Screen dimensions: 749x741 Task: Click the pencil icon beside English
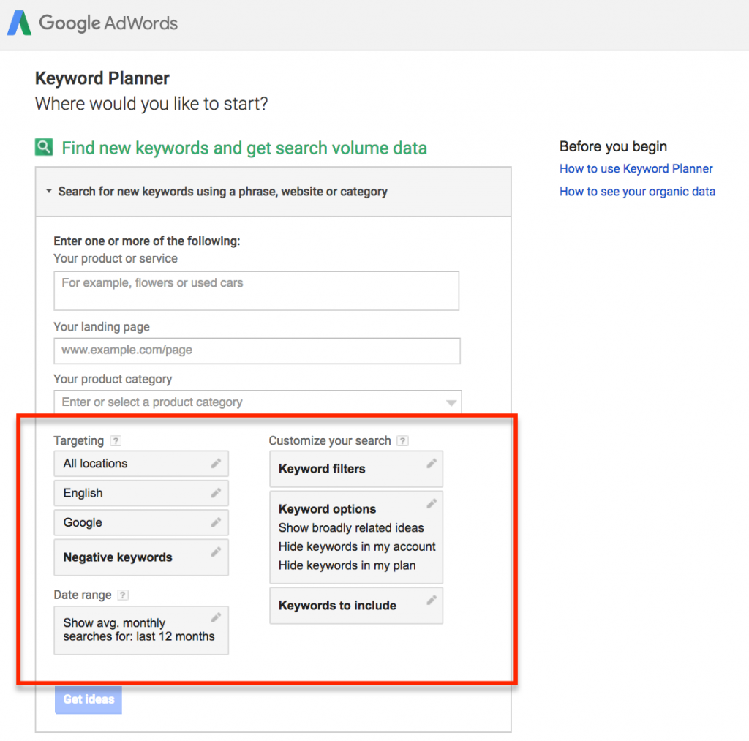[x=216, y=492]
